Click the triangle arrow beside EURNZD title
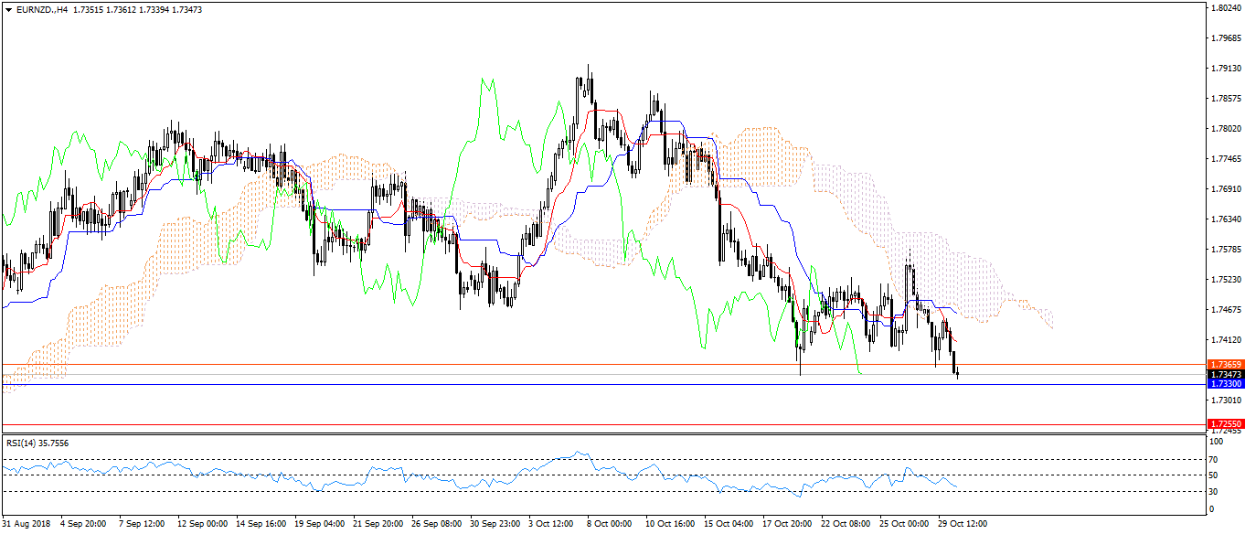The width and height of the screenshot is (1245, 534). coord(8,9)
